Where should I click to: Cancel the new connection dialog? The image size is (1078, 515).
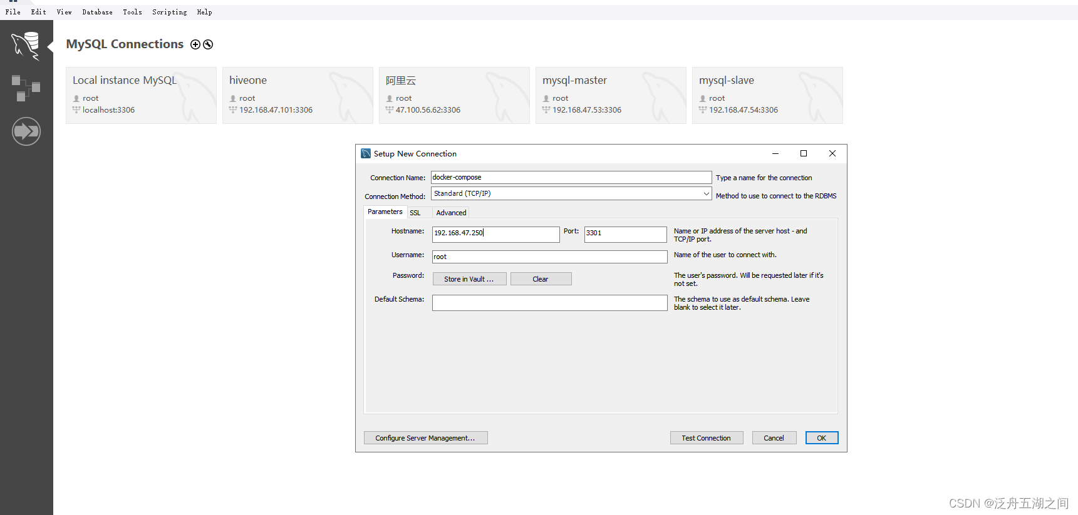tap(774, 438)
